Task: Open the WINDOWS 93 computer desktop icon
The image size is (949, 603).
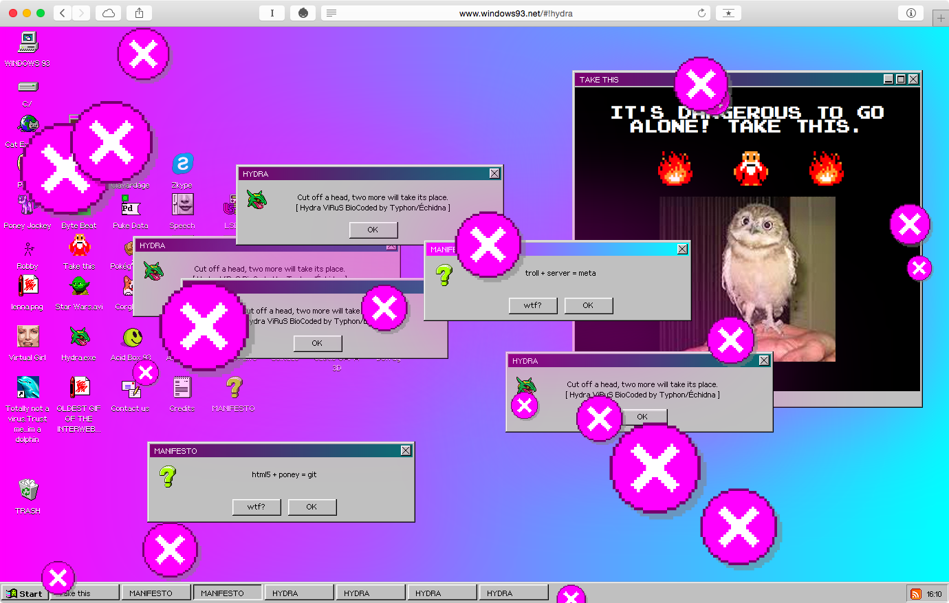Action: pos(28,43)
